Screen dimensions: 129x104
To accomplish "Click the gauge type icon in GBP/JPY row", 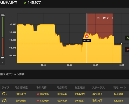I will pos(4,94).
